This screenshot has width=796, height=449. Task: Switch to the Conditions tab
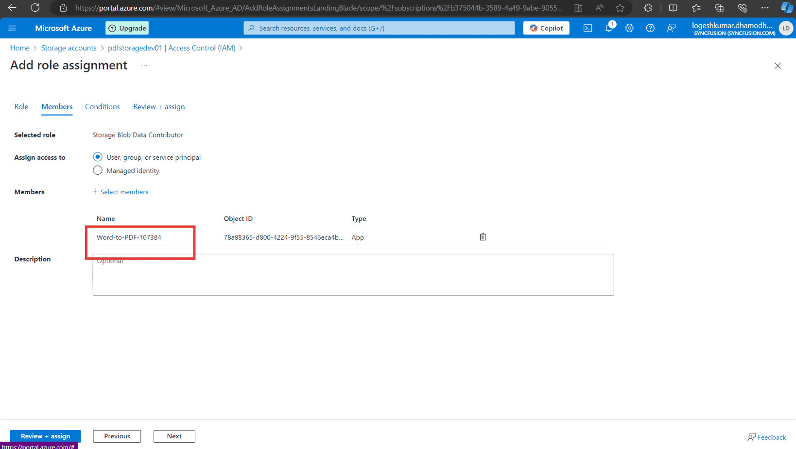pos(102,107)
